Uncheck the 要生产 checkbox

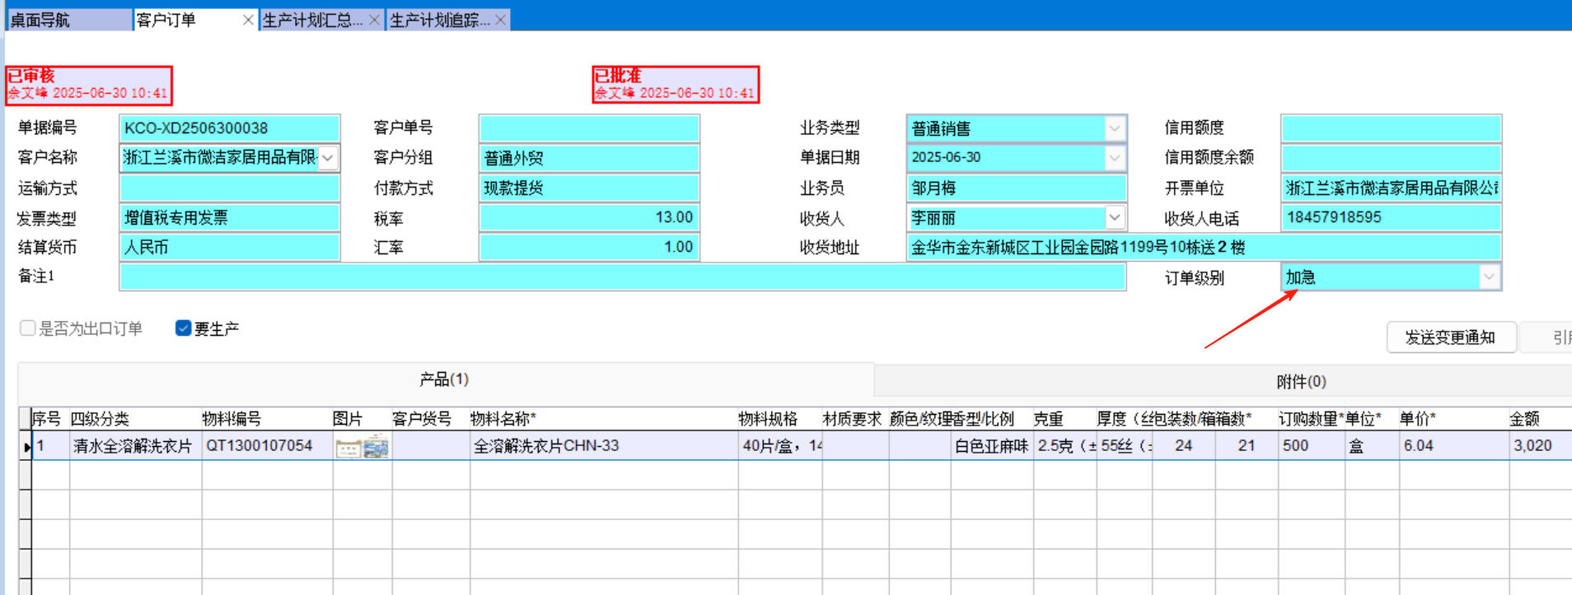coord(184,328)
